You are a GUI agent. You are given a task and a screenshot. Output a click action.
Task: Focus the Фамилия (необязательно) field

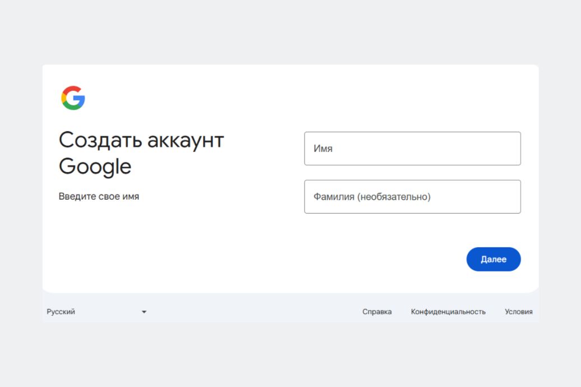coord(412,197)
